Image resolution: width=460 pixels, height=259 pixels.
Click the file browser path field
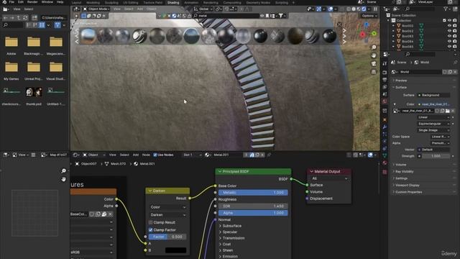53,18
